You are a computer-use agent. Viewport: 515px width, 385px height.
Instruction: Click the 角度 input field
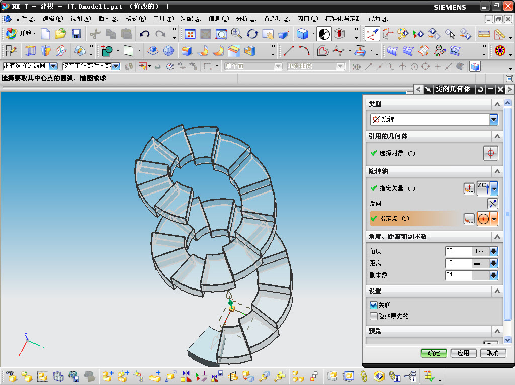click(x=459, y=251)
